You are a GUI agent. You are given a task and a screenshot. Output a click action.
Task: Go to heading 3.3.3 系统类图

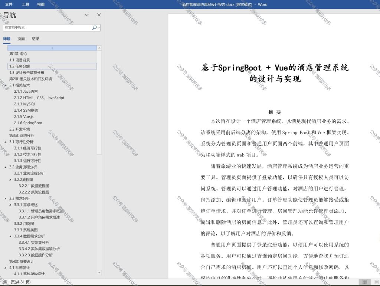coord(26,230)
